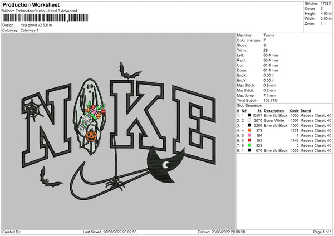The image size is (334, 236).
Task: Click the 'Last Saved' timestamp in footer
Action: click(x=110, y=232)
